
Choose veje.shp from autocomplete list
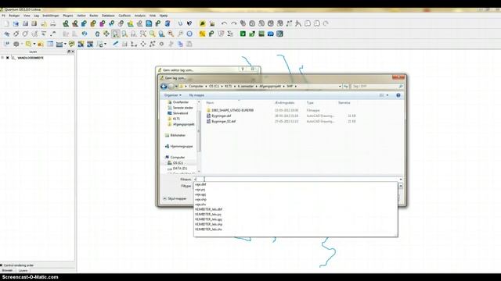[200, 199]
